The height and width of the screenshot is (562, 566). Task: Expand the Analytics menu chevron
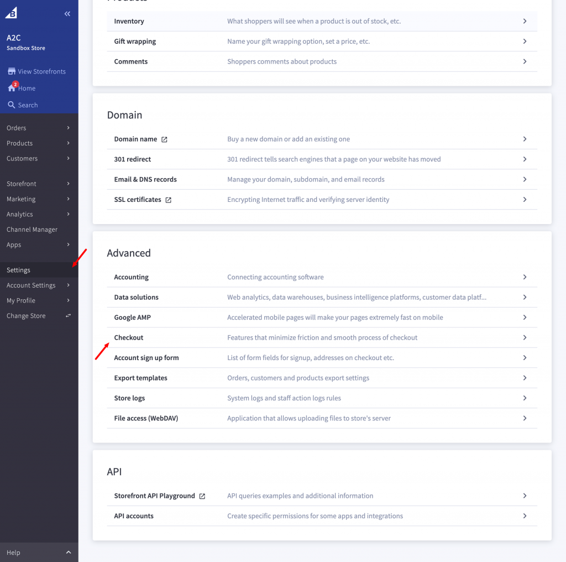(x=68, y=214)
